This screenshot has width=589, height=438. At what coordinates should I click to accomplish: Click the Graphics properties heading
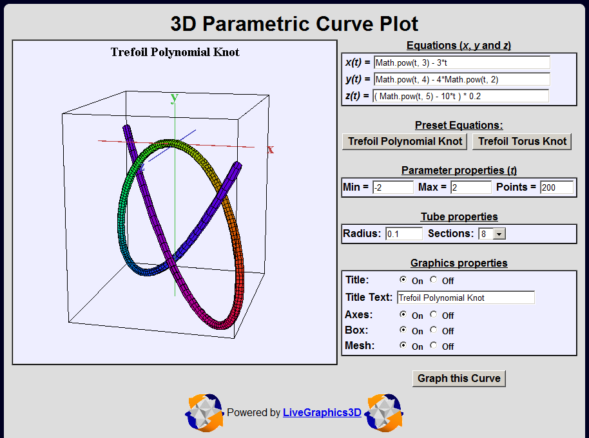point(459,263)
